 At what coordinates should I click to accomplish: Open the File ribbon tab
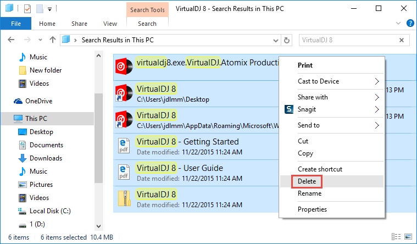click(x=16, y=24)
